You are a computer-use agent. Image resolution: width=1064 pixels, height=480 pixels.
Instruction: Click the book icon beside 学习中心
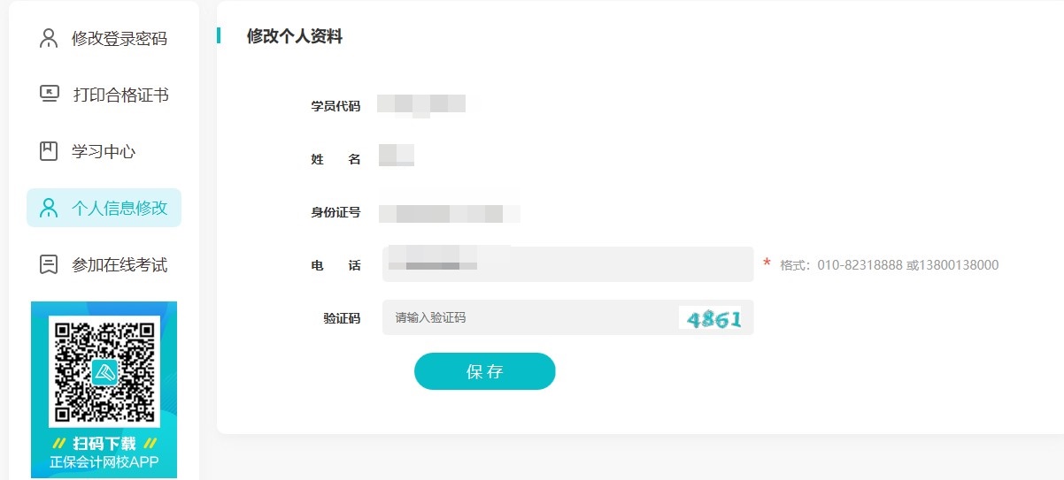(x=49, y=151)
